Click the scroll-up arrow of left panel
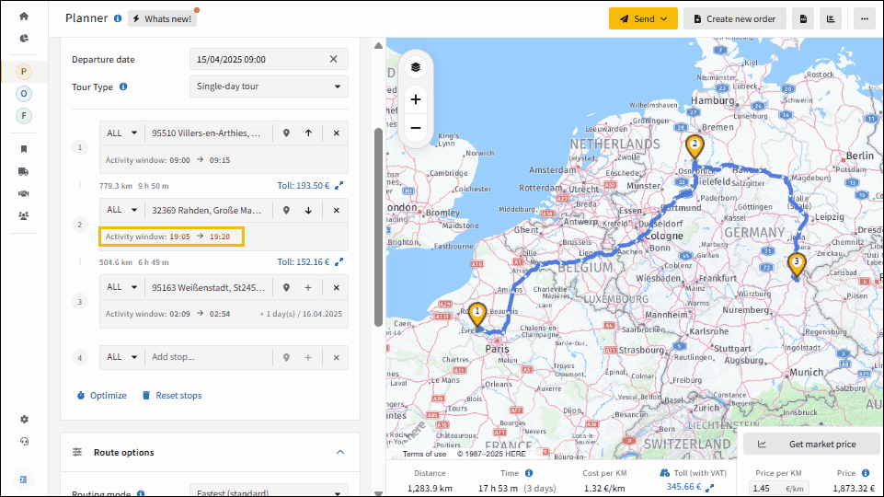 coord(378,46)
